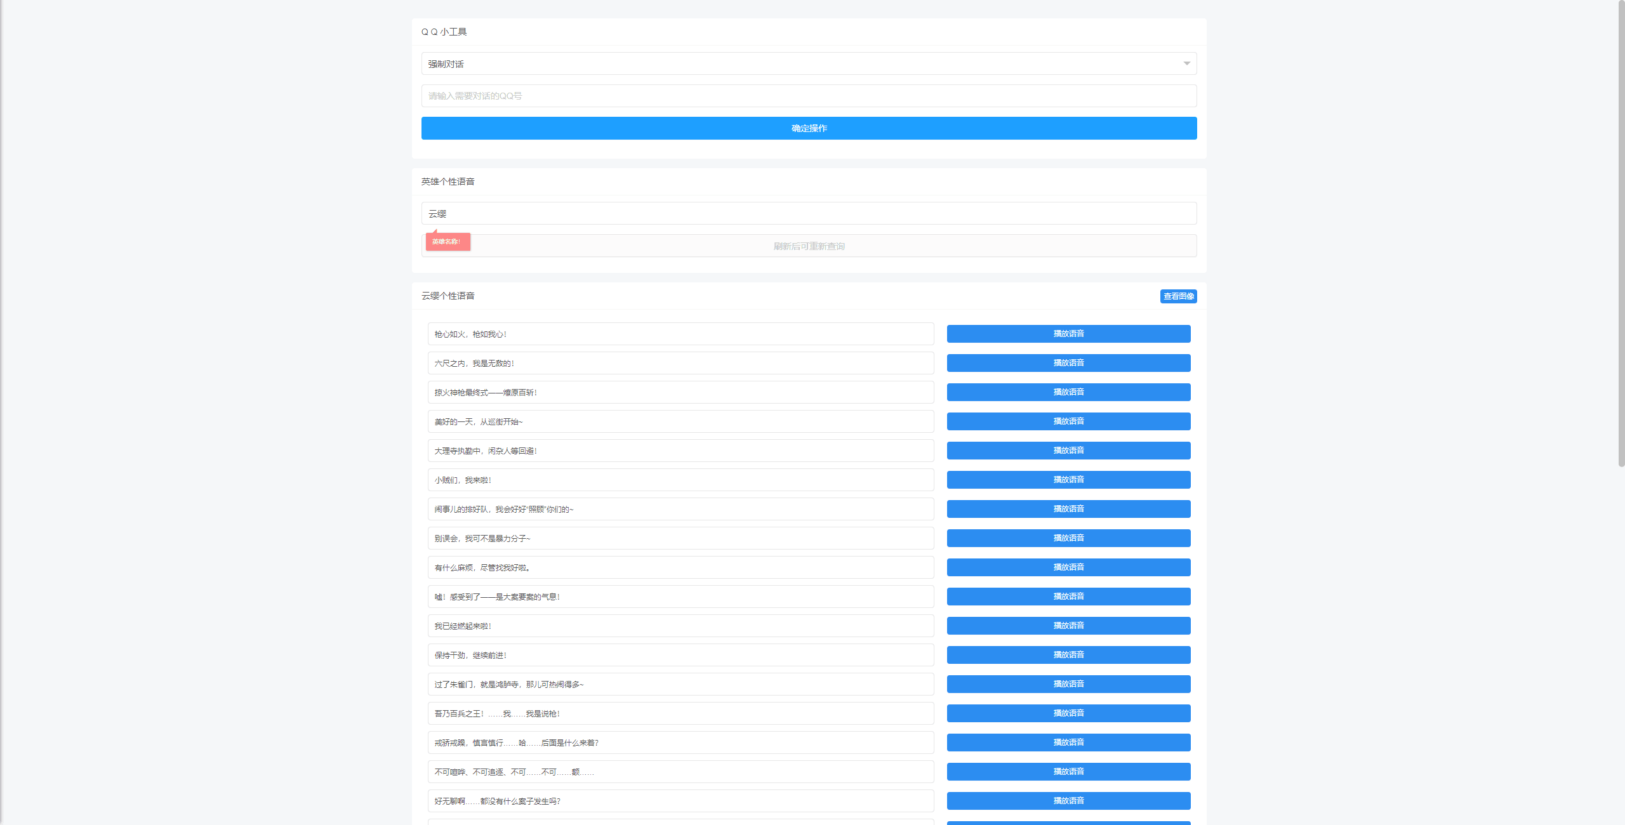Click the hero name field containing 云缨

point(809,213)
